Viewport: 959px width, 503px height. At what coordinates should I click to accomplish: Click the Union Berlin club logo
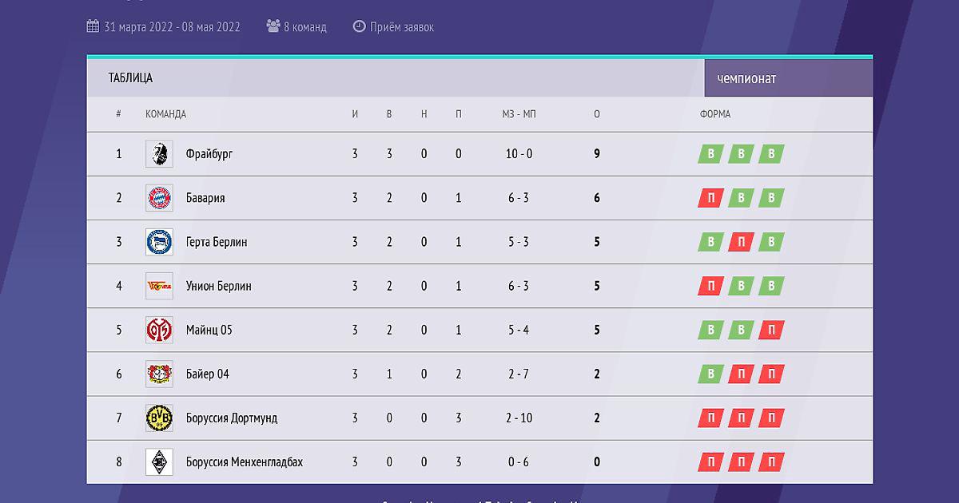pos(159,286)
